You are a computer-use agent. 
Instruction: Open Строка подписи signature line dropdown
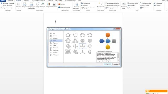(x=146, y=3)
